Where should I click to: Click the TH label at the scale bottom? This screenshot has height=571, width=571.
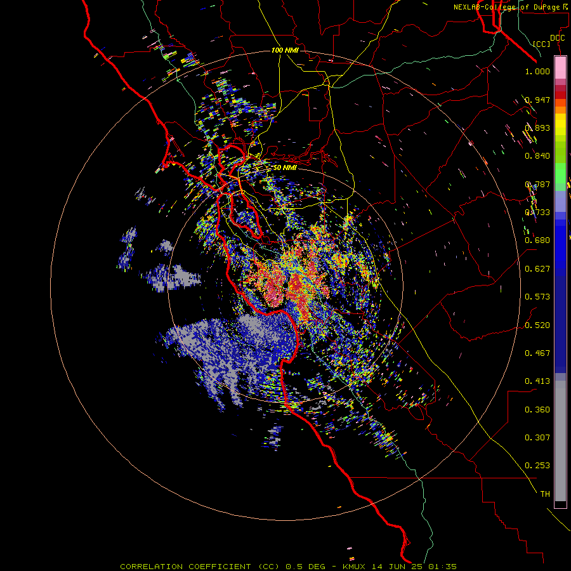[x=545, y=494]
